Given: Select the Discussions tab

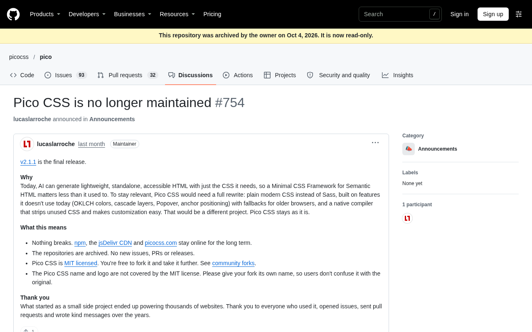Looking at the screenshot, I should (x=190, y=75).
